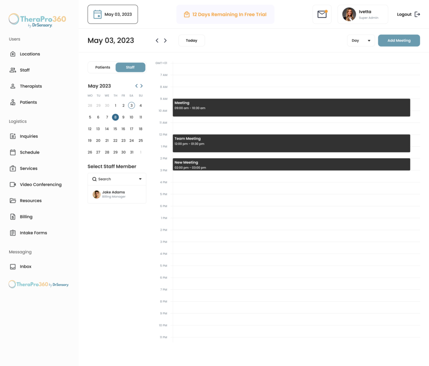Click the Services briefcase icon
This screenshot has height=366, width=429.
(x=13, y=169)
